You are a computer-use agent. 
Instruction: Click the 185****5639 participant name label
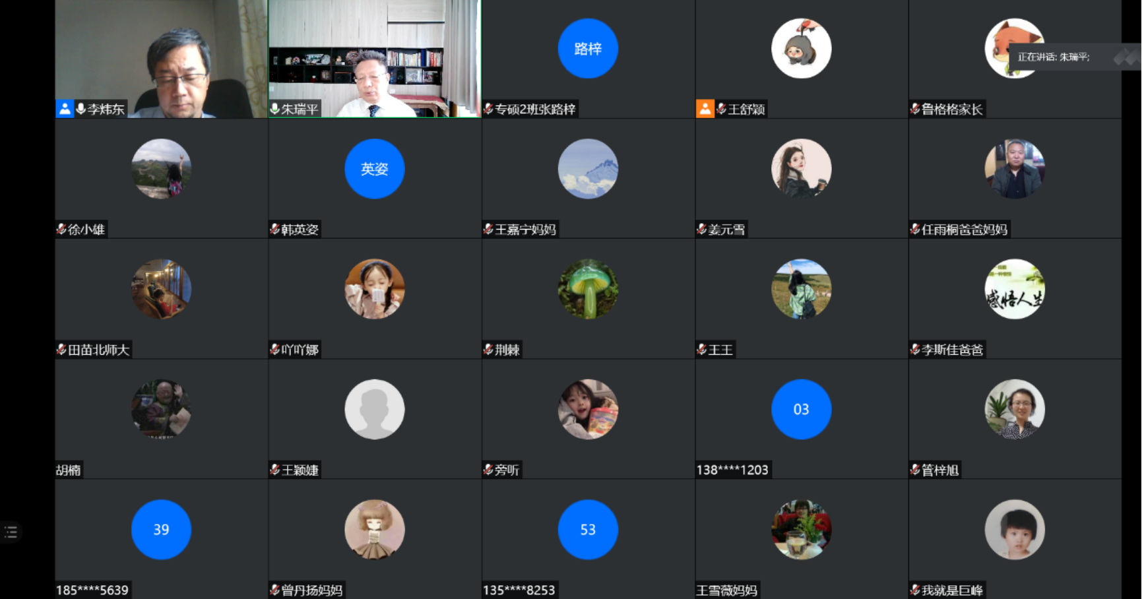[x=92, y=590]
